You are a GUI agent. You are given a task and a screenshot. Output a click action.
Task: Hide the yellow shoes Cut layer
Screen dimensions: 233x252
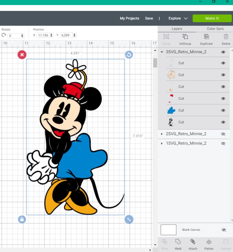pyautogui.click(x=223, y=87)
